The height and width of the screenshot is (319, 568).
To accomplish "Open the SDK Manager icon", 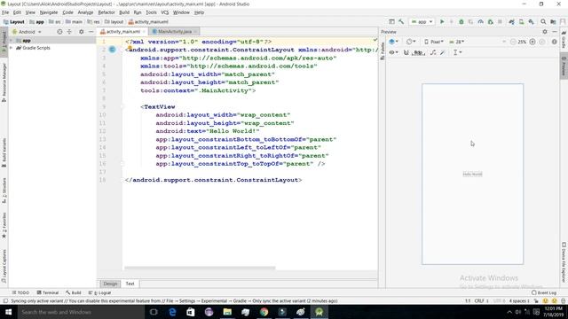I will 531,21.
